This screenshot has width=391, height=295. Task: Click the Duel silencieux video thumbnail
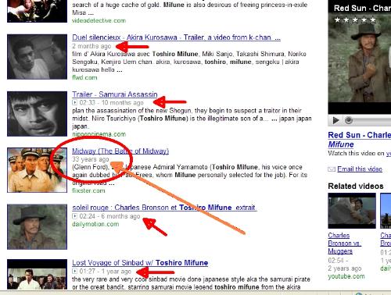pos(37,57)
